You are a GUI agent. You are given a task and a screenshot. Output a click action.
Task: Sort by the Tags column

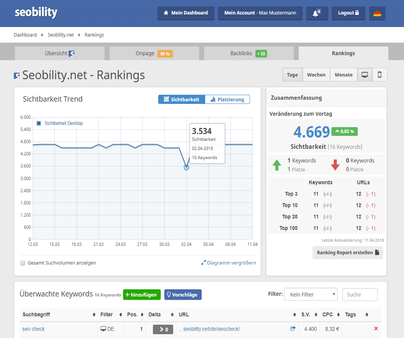click(357, 315)
